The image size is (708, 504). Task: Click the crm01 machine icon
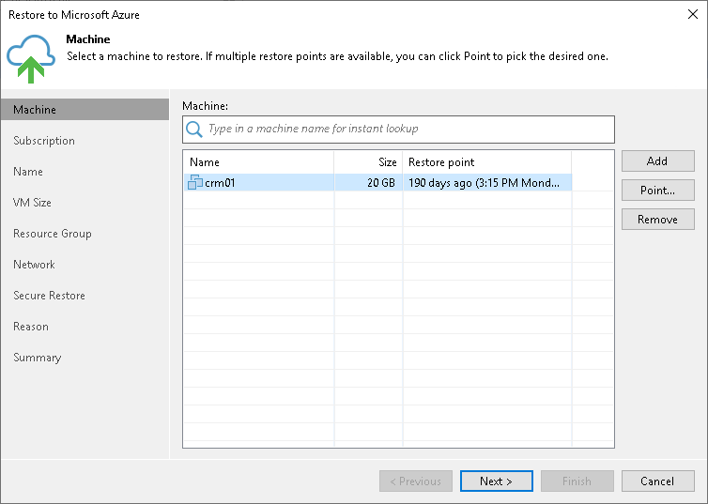point(194,182)
